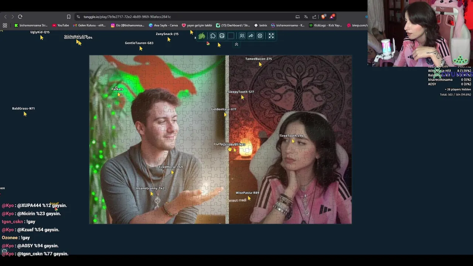
Task: Click the SleepyTooth-S77 player label
Action: point(241,92)
